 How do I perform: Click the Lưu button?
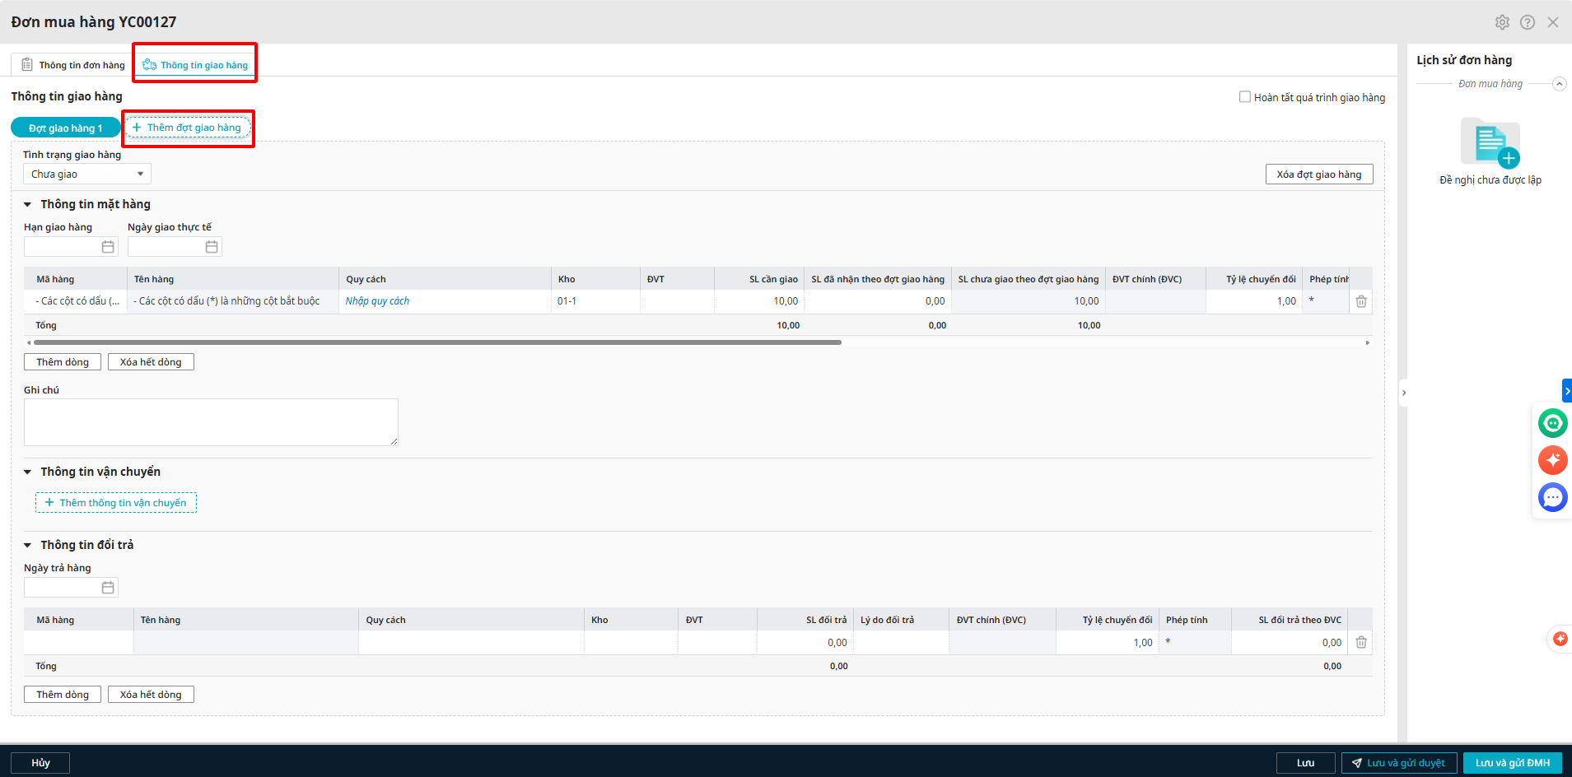pos(1305,763)
